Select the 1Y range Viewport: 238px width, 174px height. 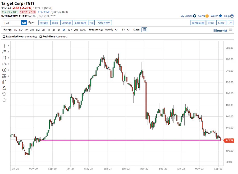coord(49,30)
